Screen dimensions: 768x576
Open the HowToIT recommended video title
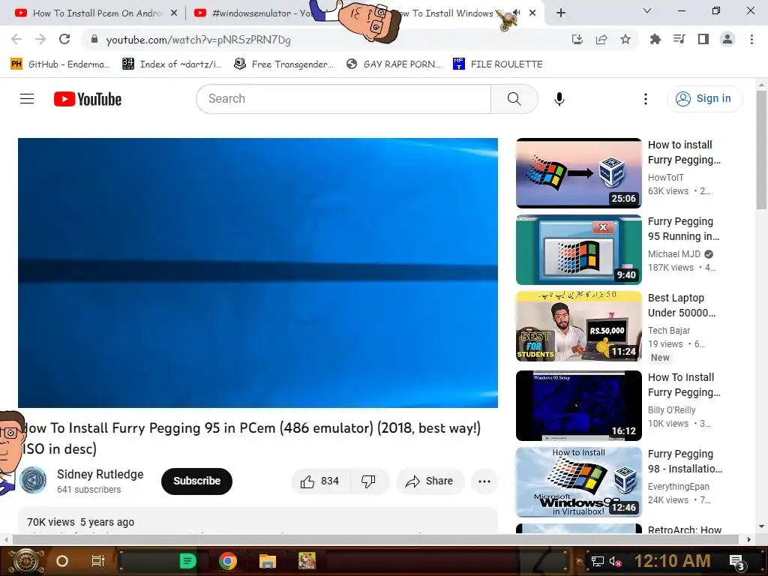tap(684, 152)
